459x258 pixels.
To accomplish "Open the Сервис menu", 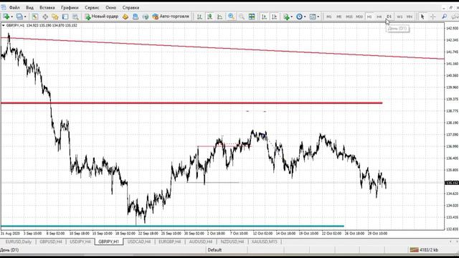I will [92, 8].
